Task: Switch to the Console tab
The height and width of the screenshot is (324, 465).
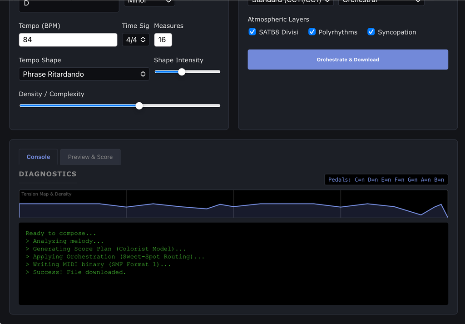Action: point(38,157)
